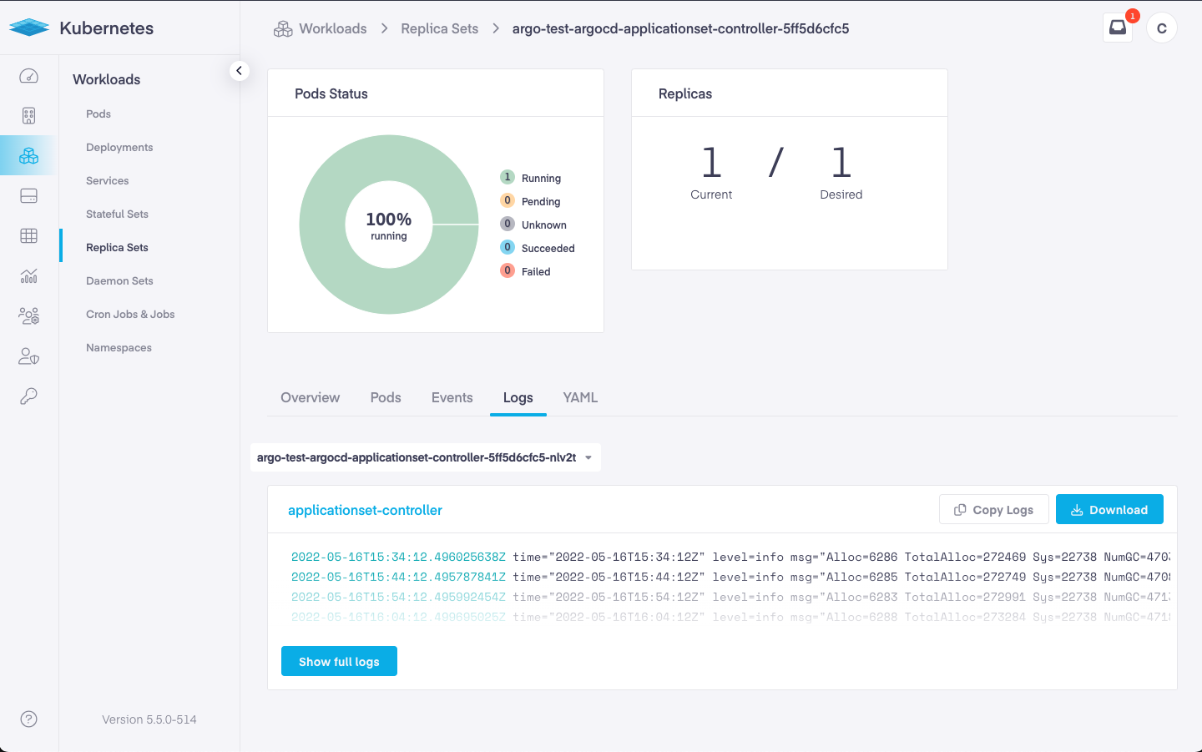Open the help question mark icon
The height and width of the screenshot is (752, 1202).
(x=28, y=719)
